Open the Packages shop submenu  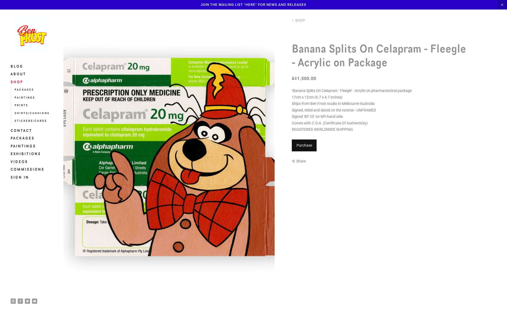24,90
